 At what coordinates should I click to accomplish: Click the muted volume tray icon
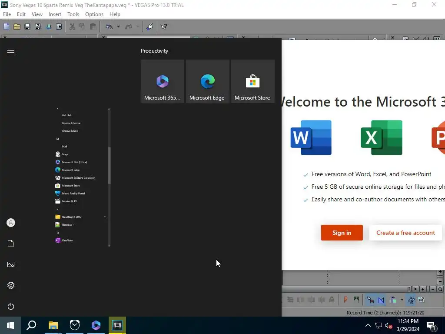point(389,325)
